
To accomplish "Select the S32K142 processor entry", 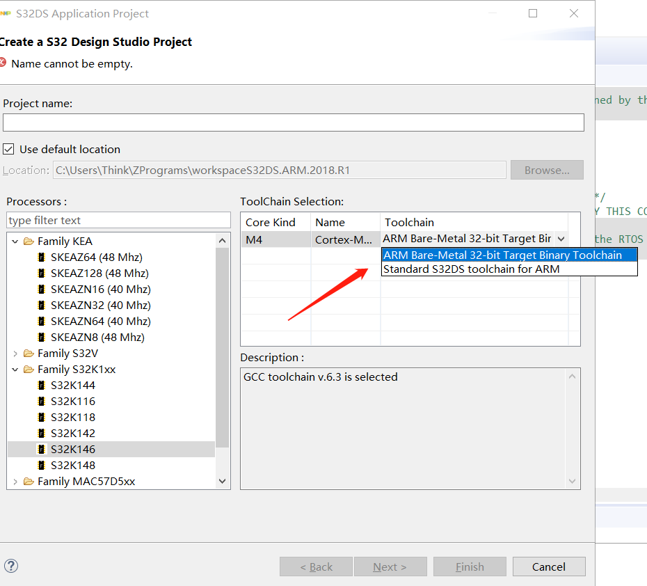I will [x=73, y=434].
